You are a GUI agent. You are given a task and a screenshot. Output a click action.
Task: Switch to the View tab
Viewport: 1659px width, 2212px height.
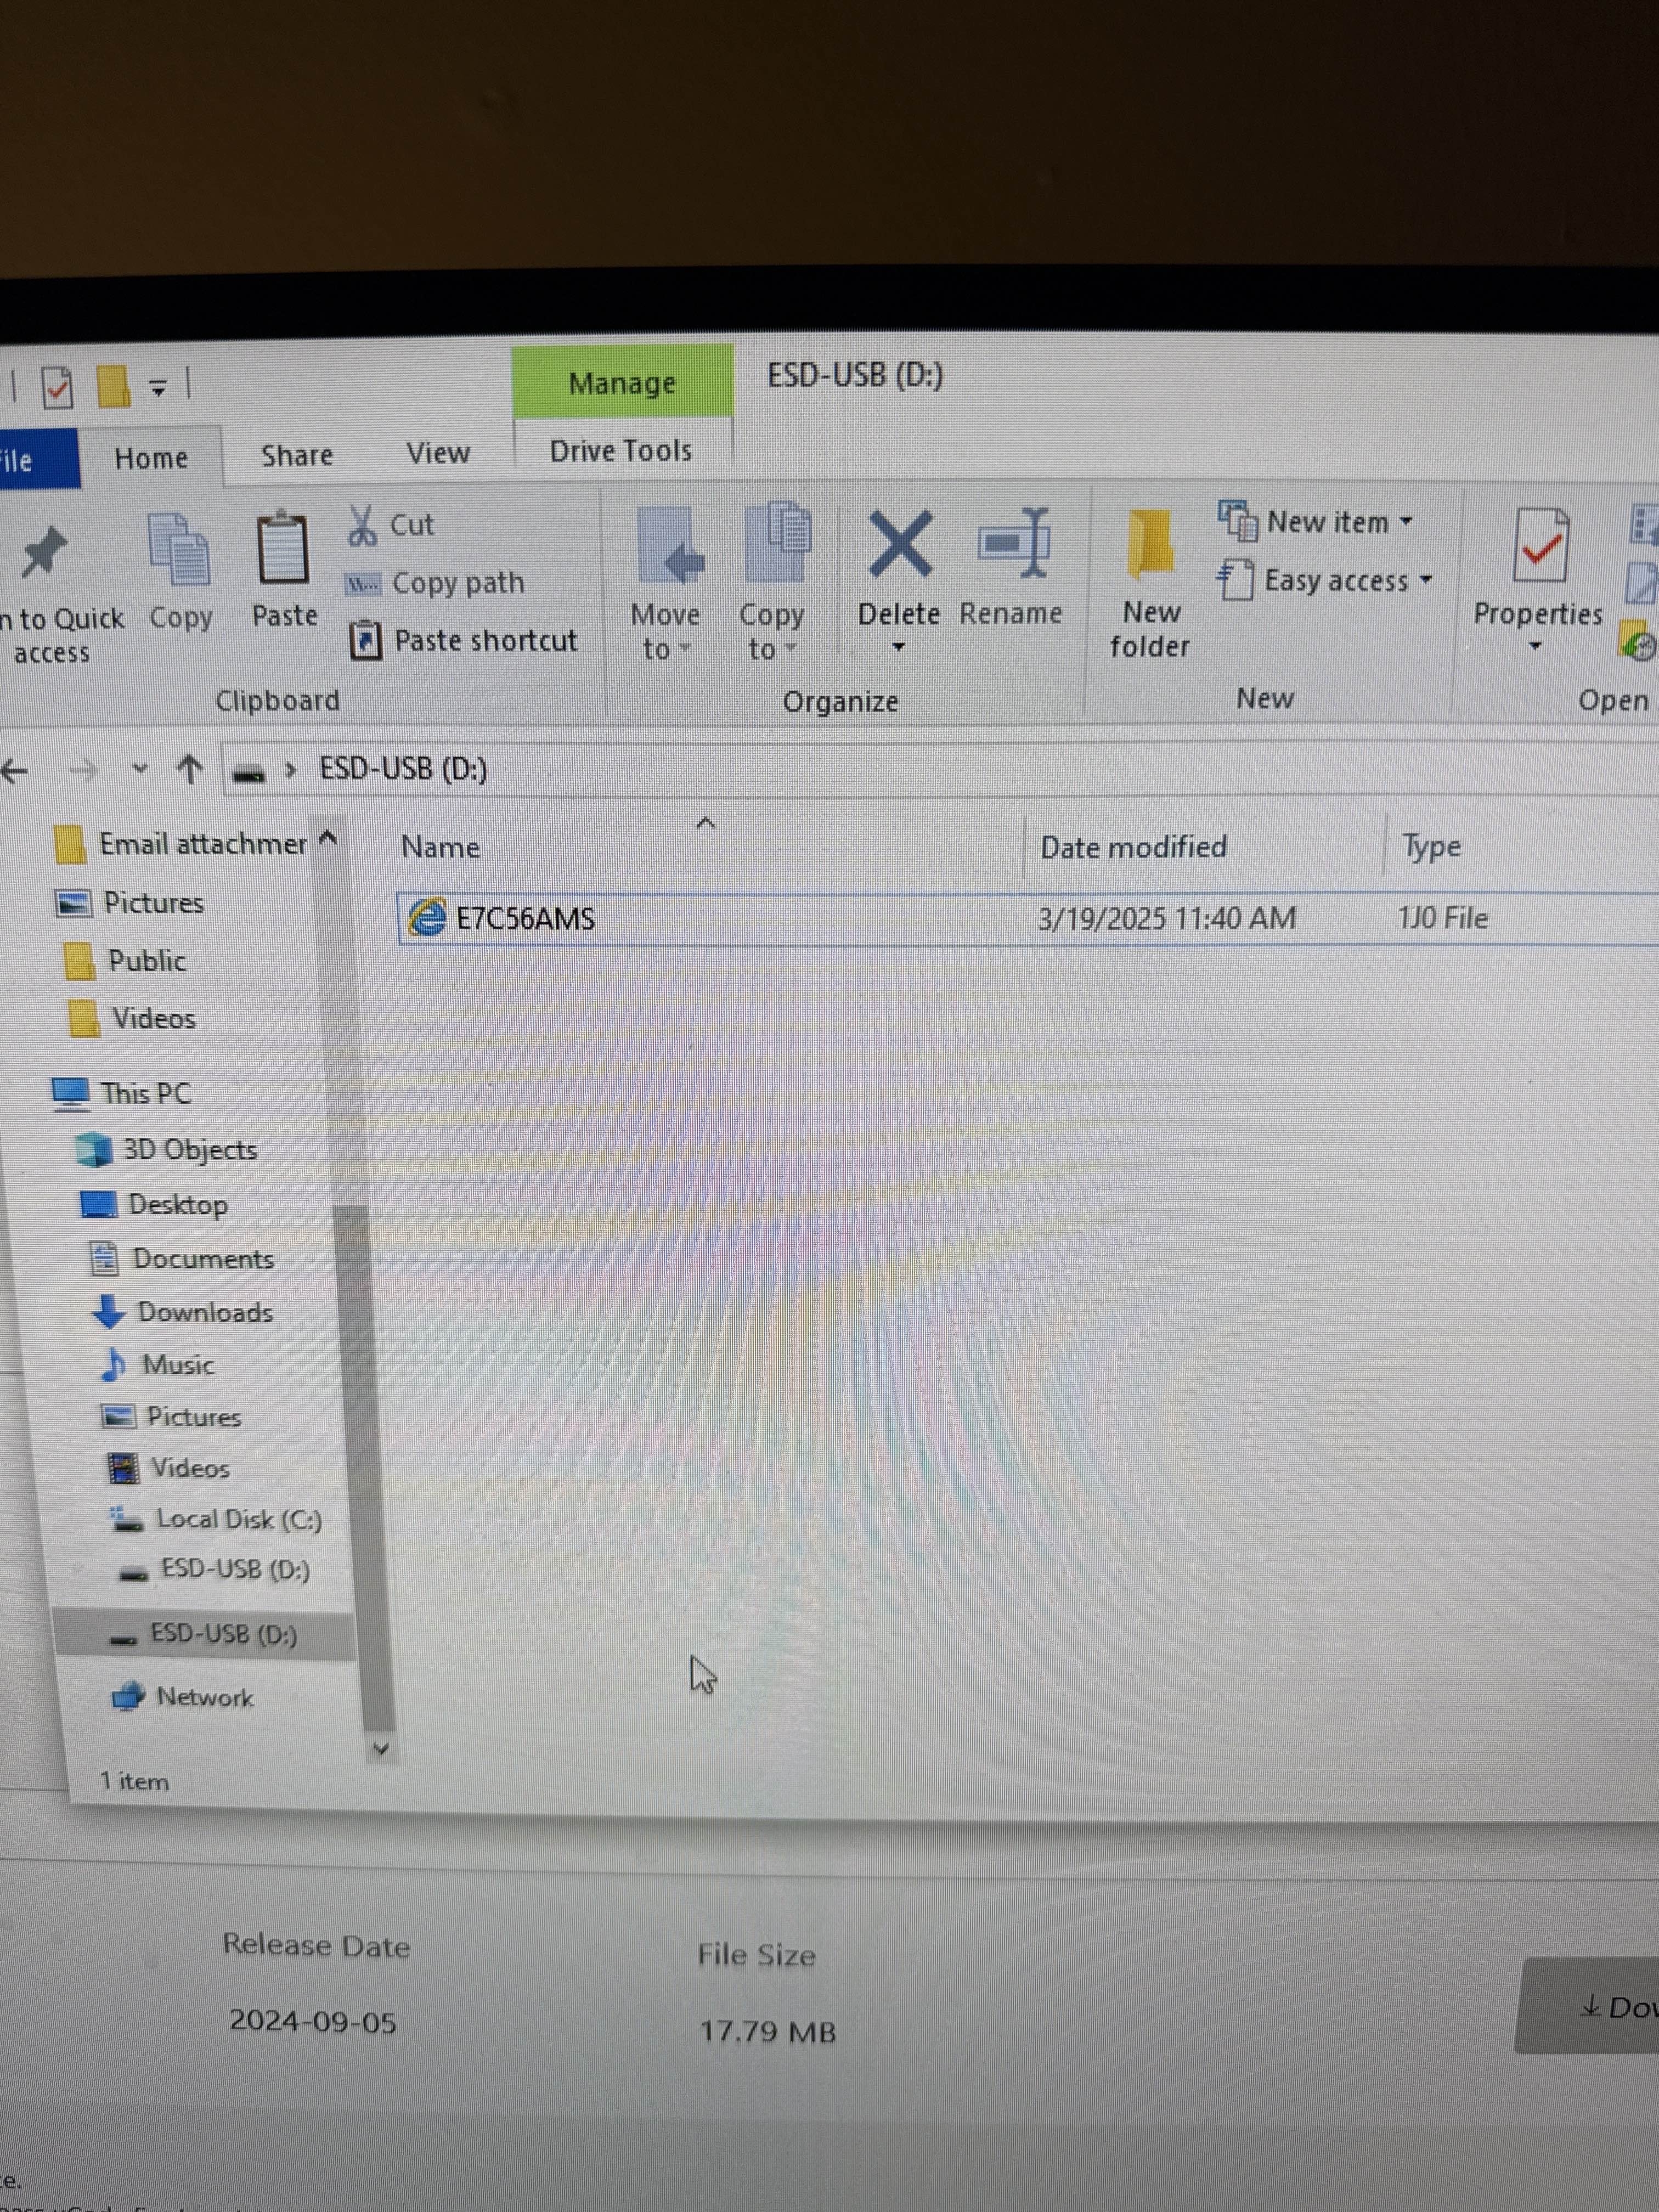coord(438,453)
